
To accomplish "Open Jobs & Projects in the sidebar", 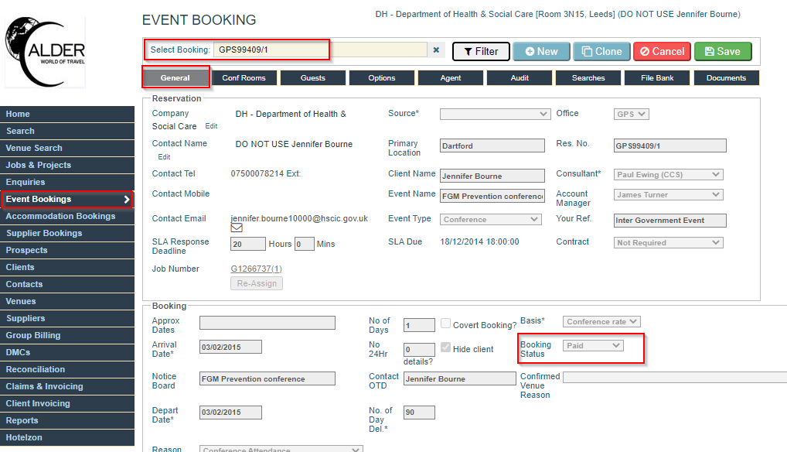I will 67,165.
